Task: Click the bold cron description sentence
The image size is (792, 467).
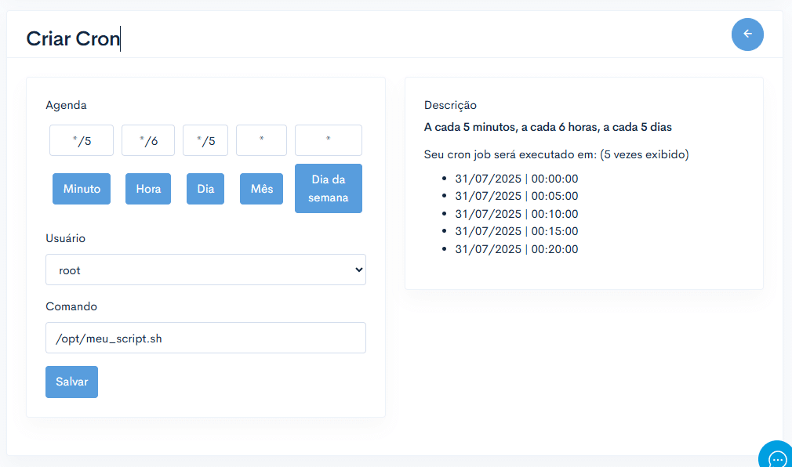Action: 547,127
